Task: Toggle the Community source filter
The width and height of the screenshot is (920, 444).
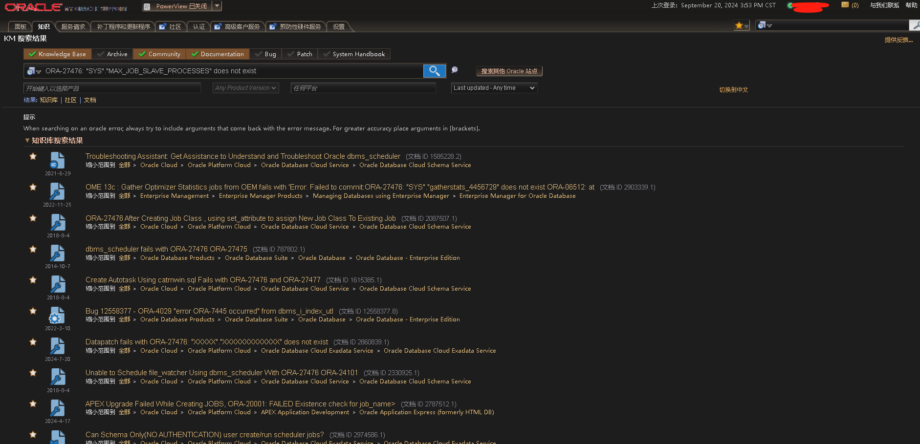Action: [x=159, y=54]
